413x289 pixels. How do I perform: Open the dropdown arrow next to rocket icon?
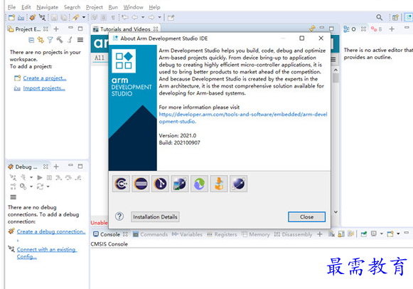[84, 17]
